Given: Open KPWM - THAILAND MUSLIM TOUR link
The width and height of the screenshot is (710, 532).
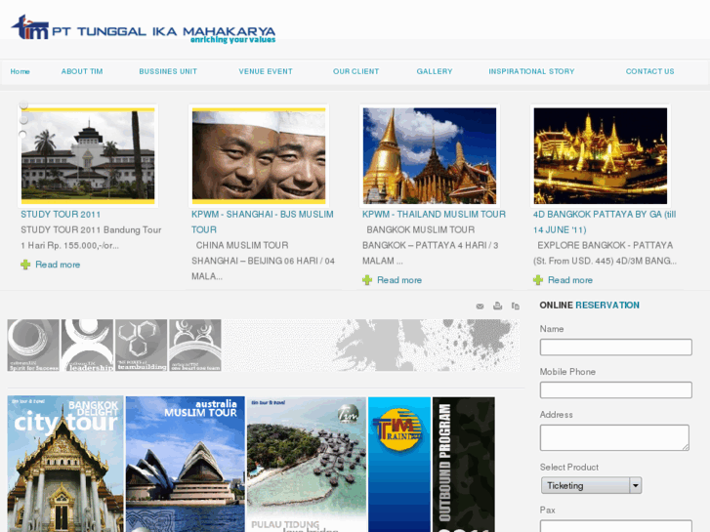Looking at the screenshot, I should click(x=434, y=214).
